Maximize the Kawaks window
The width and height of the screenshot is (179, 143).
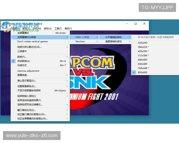coord(135,24)
